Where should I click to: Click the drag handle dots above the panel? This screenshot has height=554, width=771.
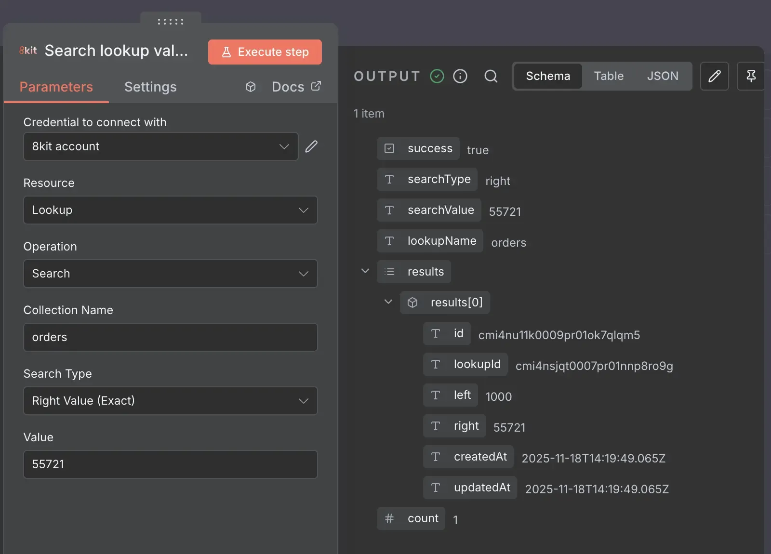pos(171,22)
